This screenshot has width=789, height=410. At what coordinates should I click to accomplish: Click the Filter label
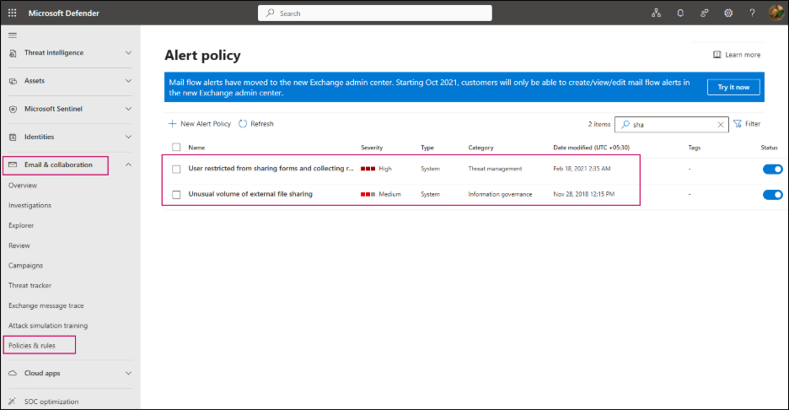752,124
